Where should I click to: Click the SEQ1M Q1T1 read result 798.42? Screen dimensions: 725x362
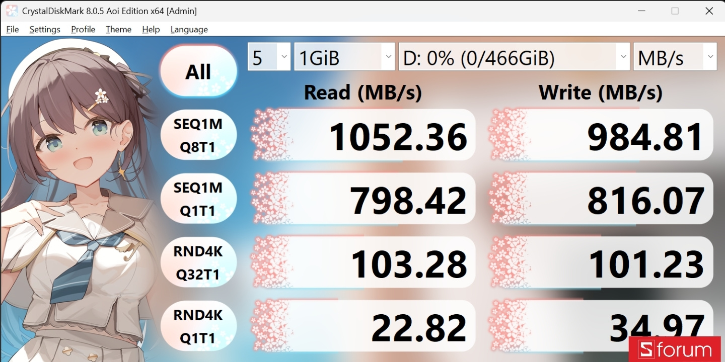[x=363, y=199]
